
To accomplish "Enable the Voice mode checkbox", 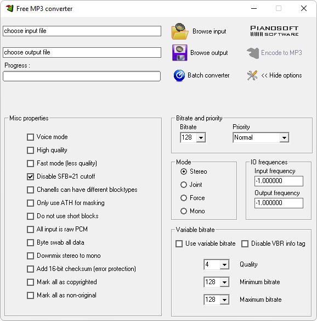I will (30, 137).
